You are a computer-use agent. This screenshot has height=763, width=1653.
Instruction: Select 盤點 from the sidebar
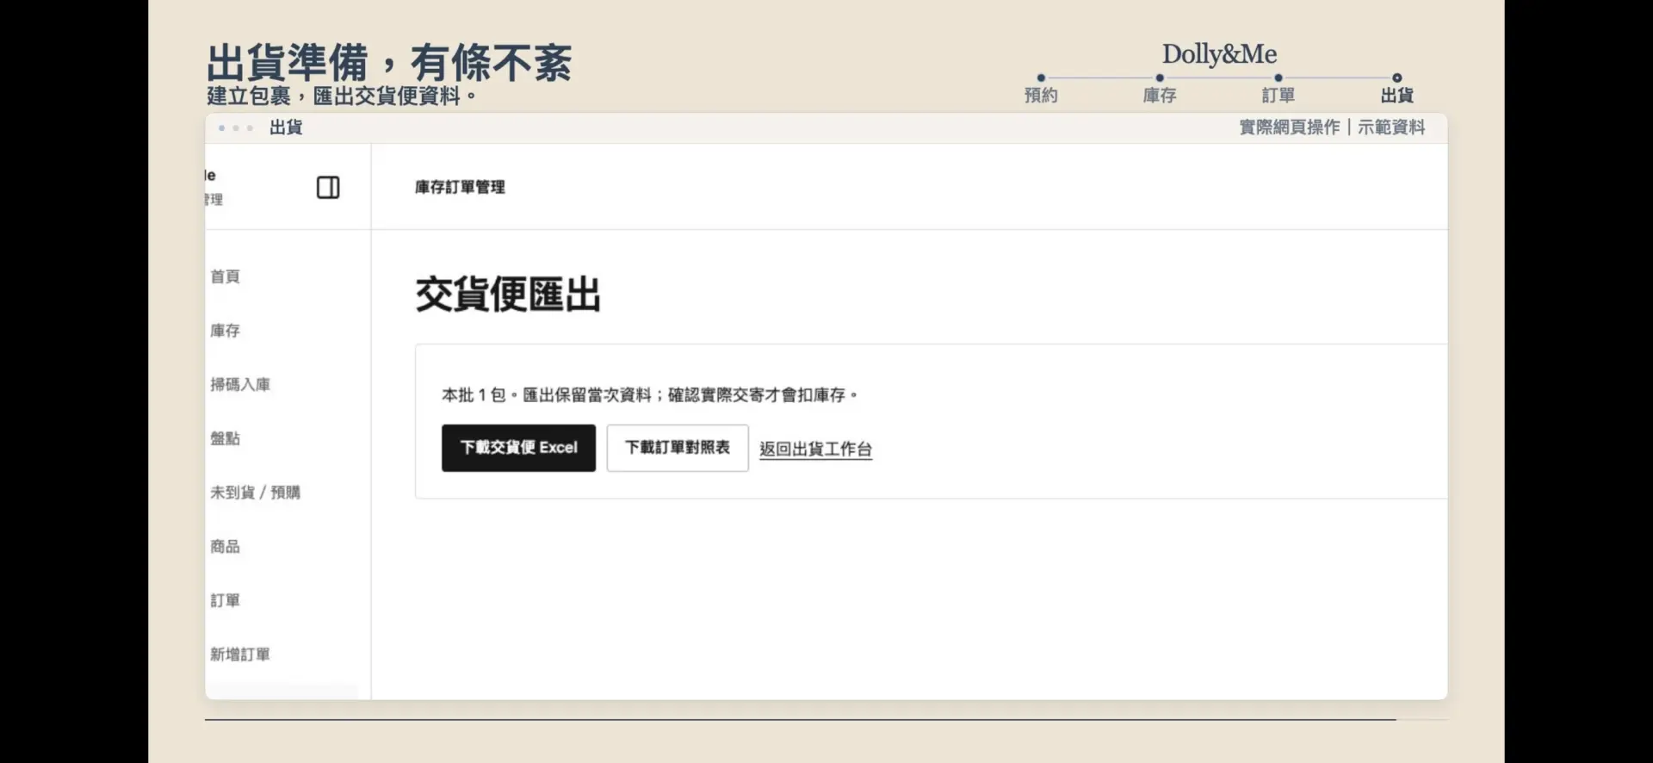tap(226, 438)
